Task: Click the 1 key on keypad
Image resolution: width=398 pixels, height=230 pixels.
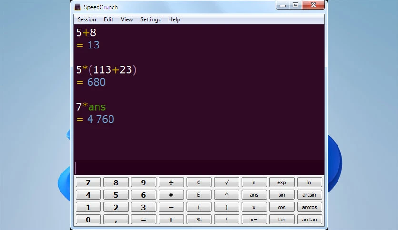Action: 88,207
